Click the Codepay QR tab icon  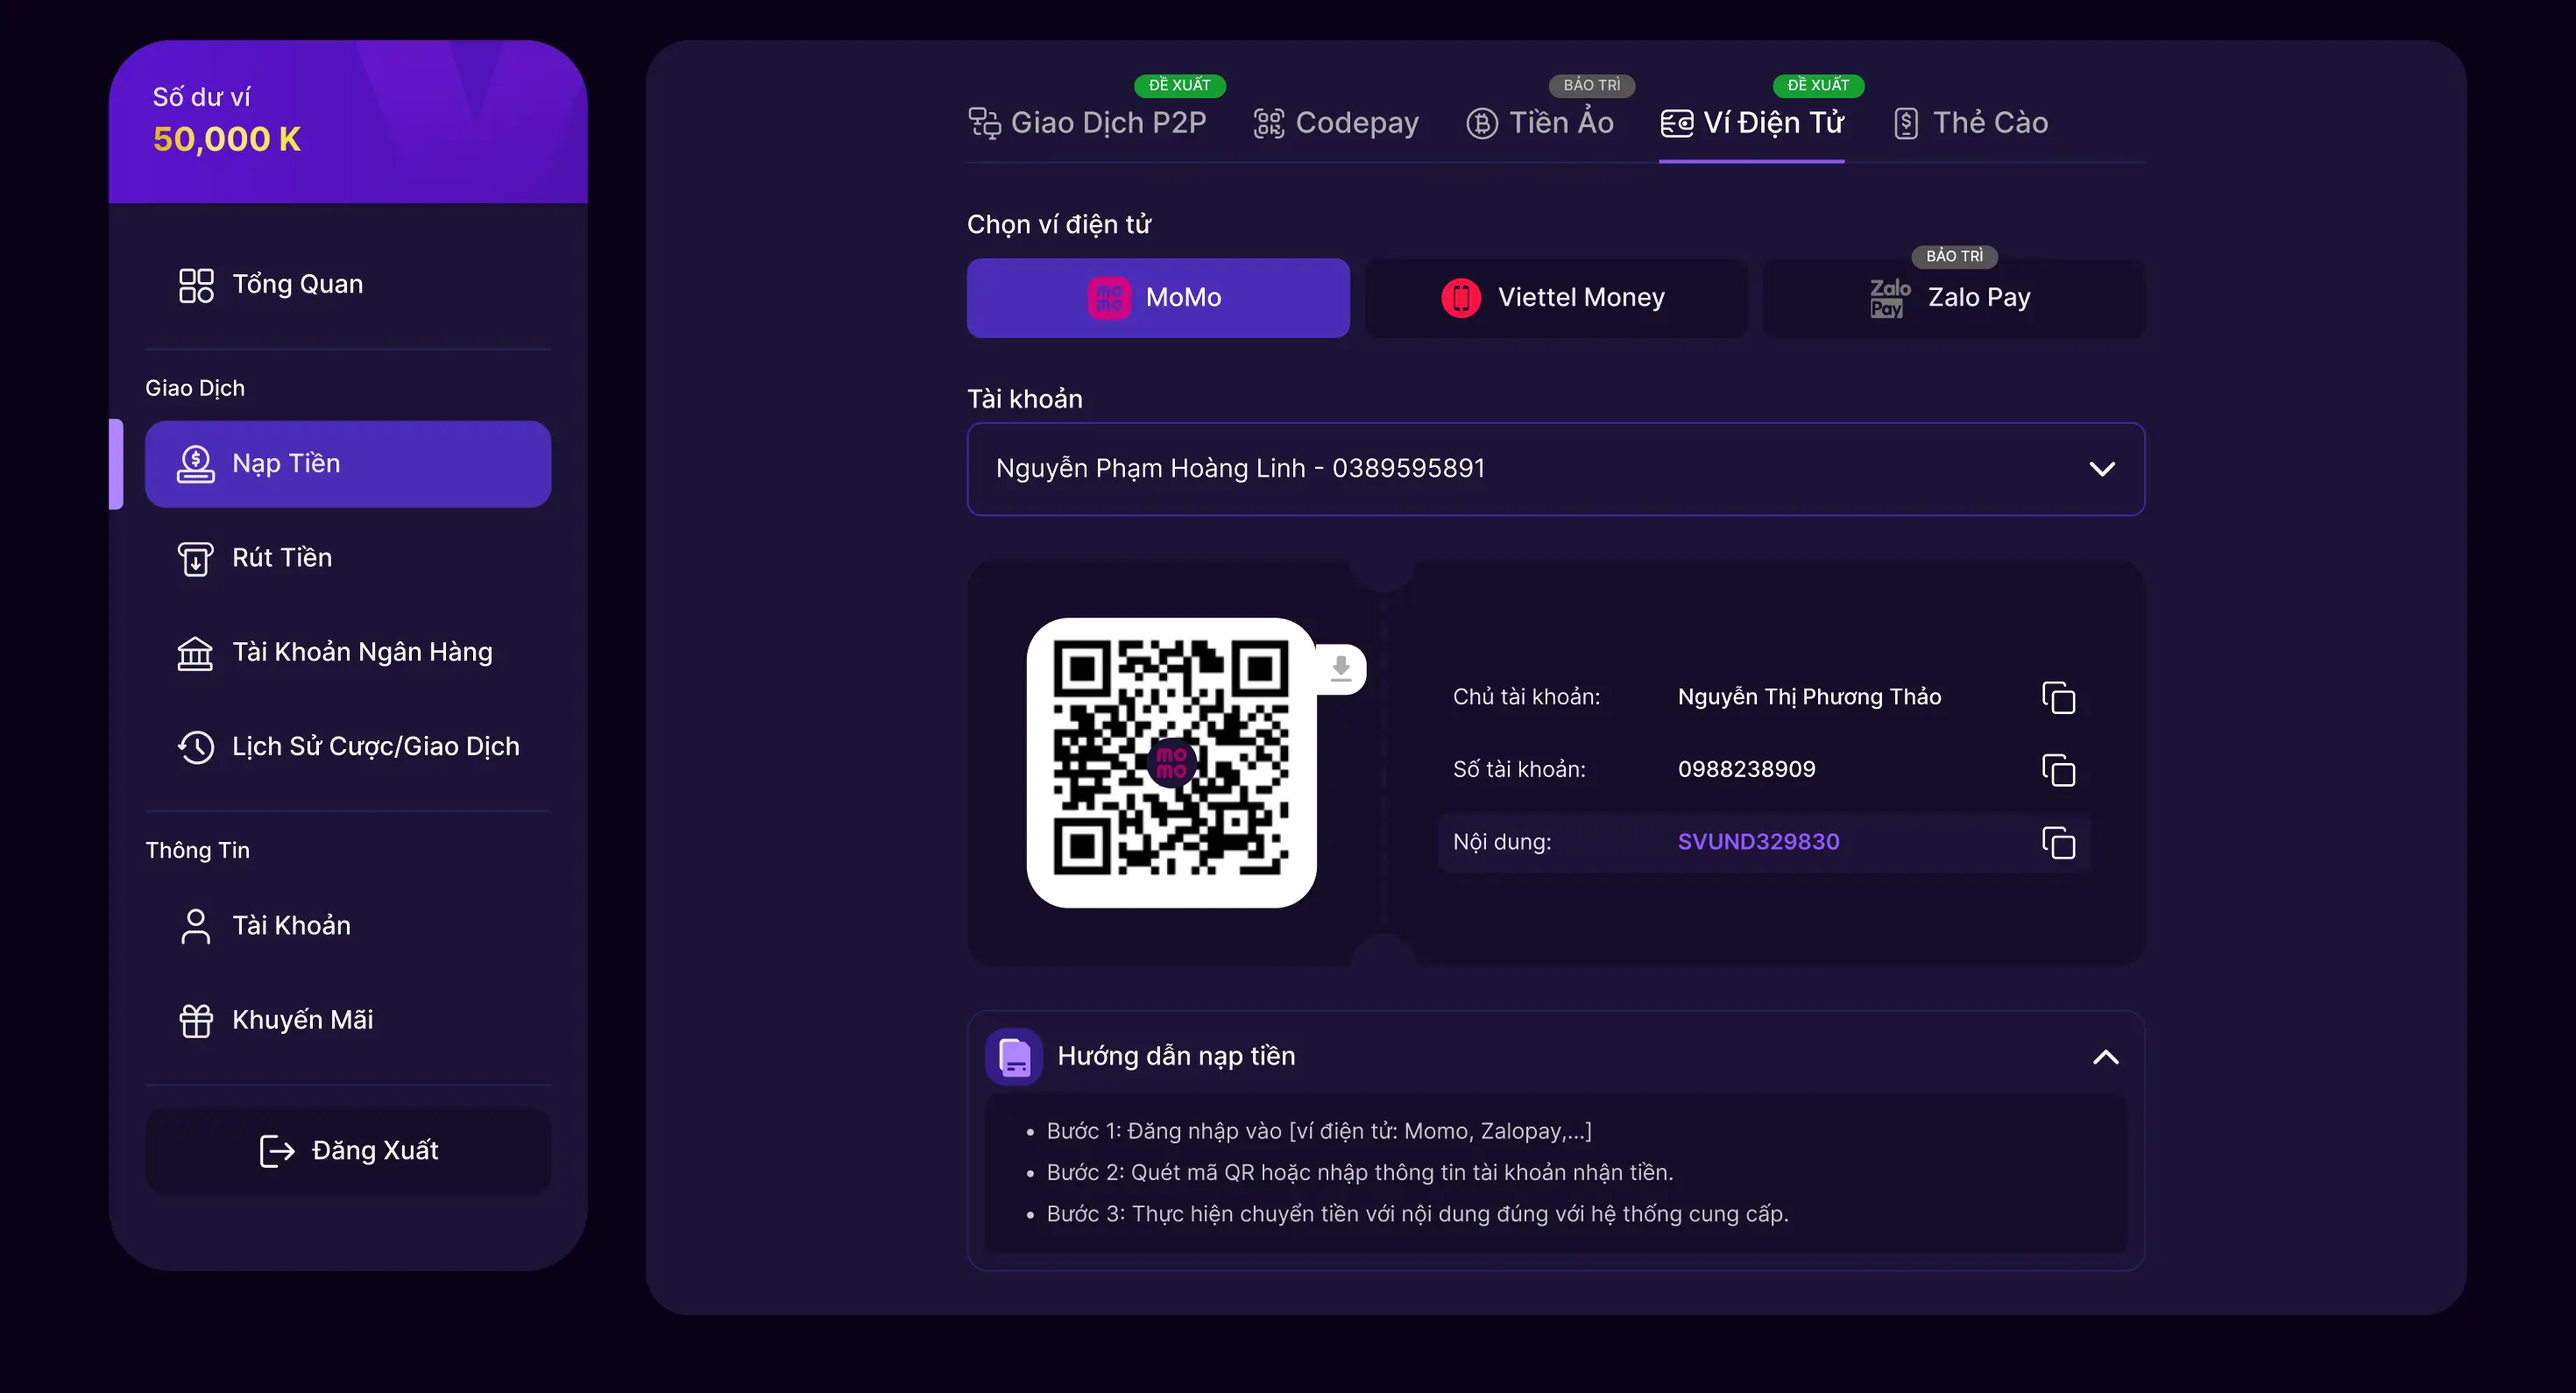pyautogui.click(x=1269, y=123)
